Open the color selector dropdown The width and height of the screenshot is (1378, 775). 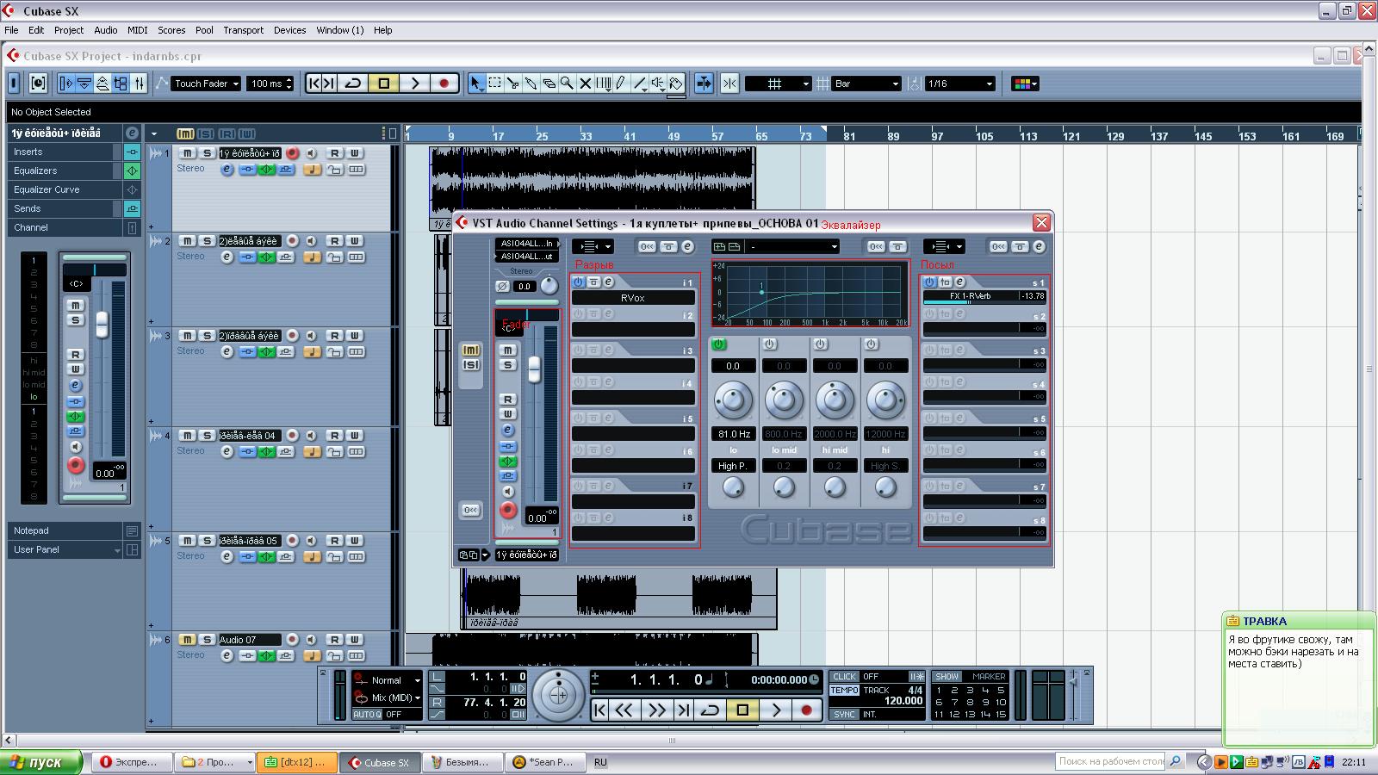pos(1025,84)
